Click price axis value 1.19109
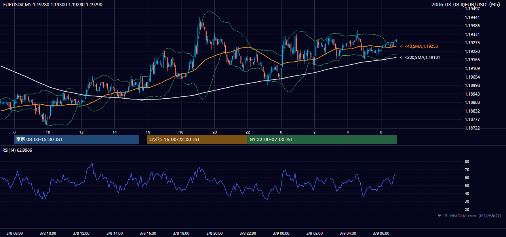506x237 pixels. (472, 69)
